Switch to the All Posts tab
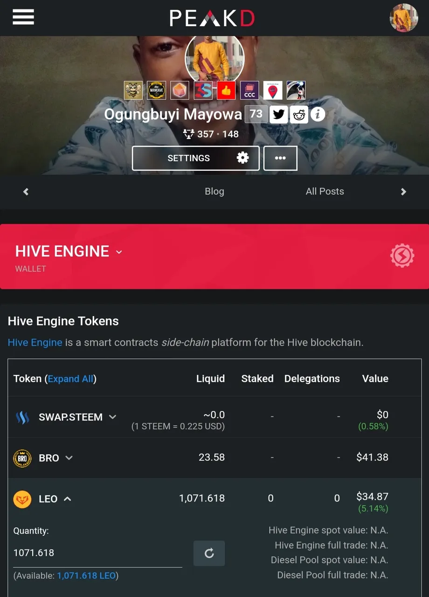429x597 pixels. pos(325,191)
